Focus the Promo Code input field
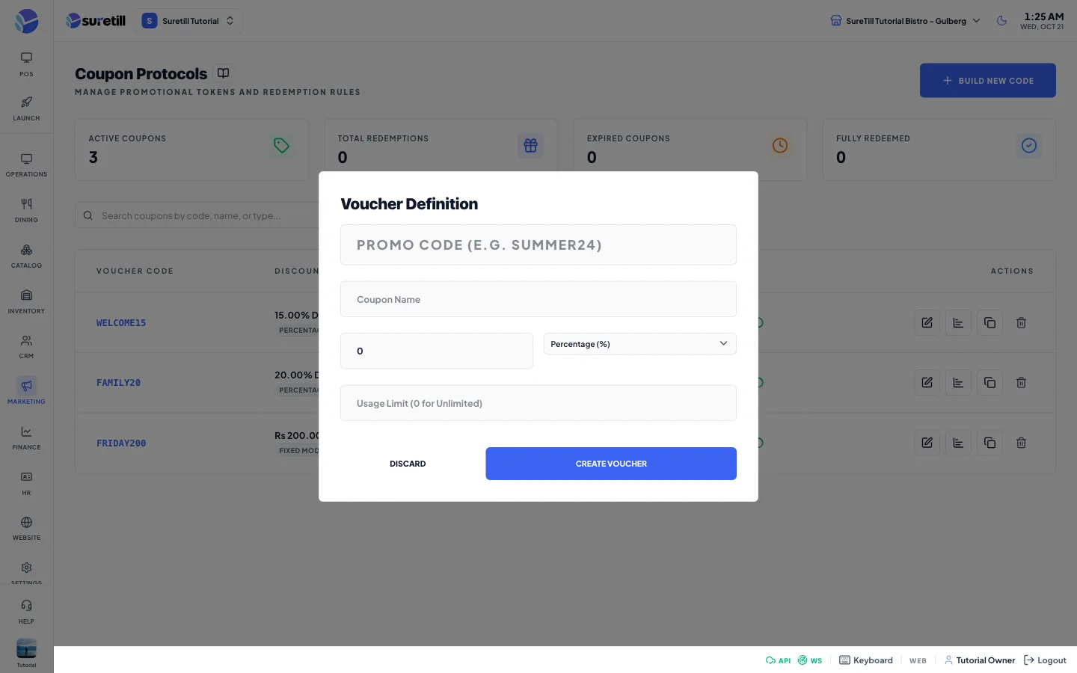The height and width of the screenshot is (673, 1077). pos(538,245)
